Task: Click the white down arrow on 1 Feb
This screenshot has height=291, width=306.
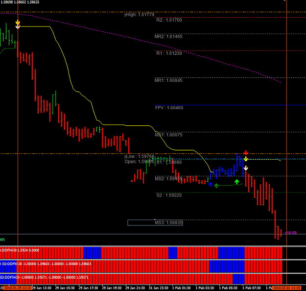Action: point(246,168)
